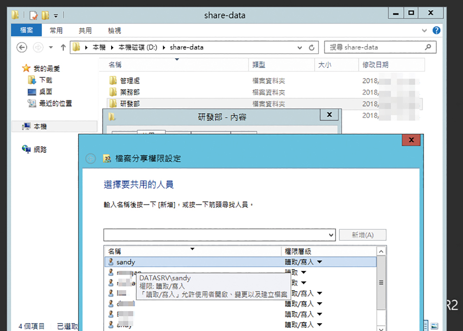
Task: Open the quick access toolbar customize arrow
Action: coord(56,15)
